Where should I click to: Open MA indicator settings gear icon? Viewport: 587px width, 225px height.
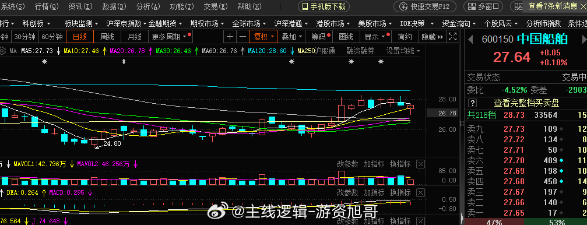tap(2, 51)
